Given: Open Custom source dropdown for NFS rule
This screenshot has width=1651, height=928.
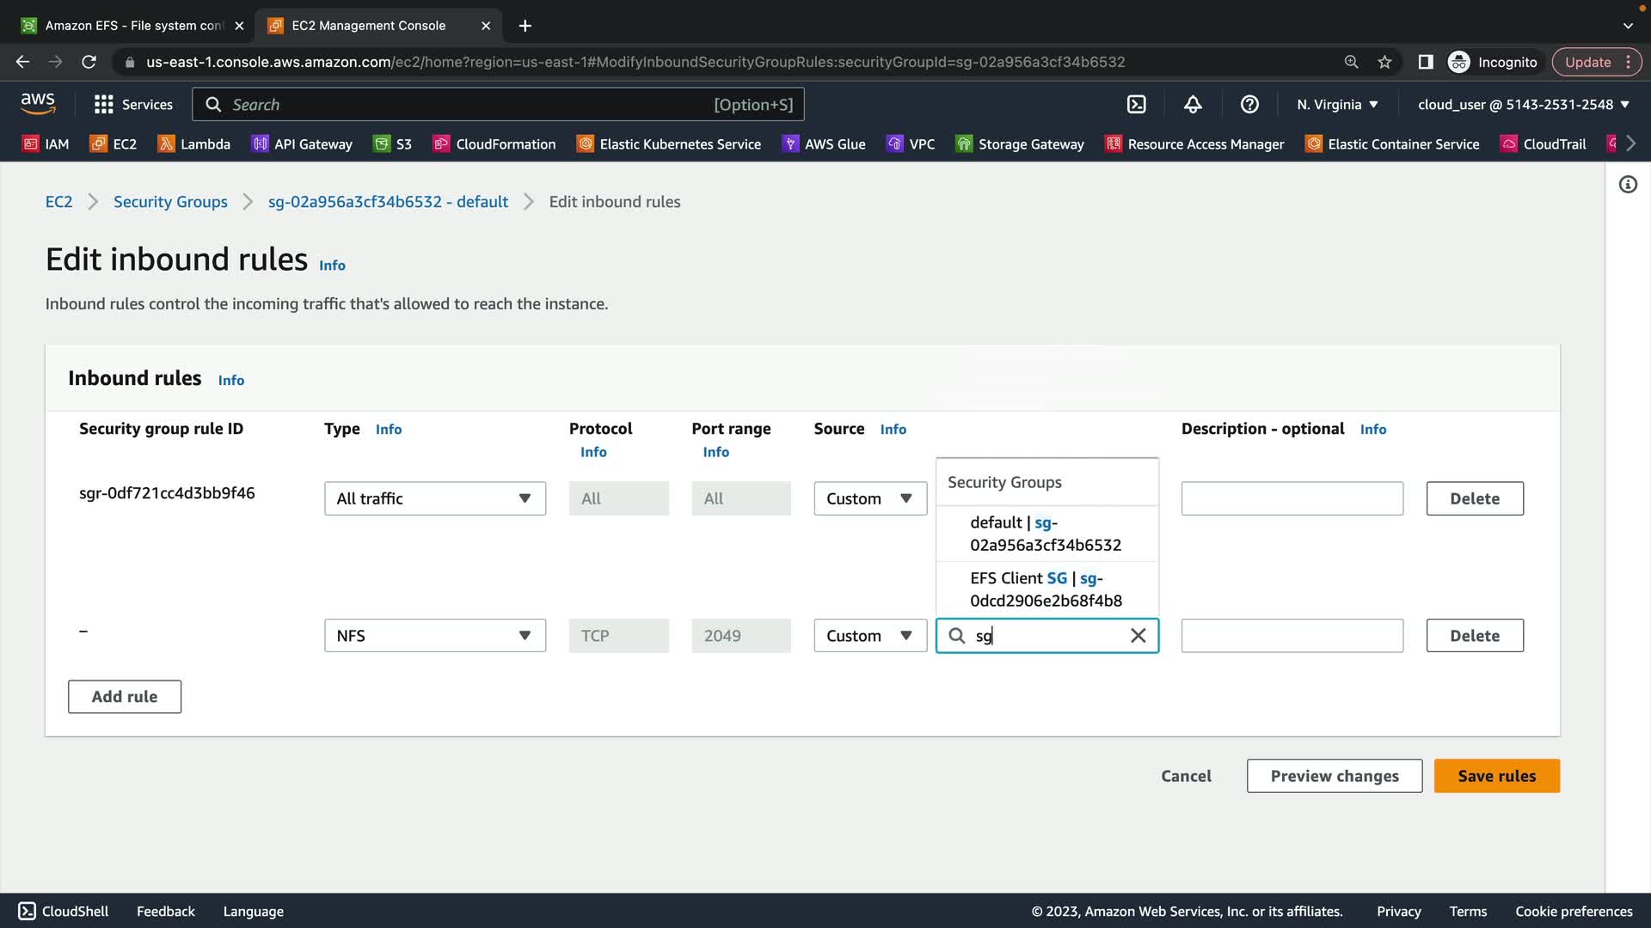Looking at the screenshot, I should (x=869, y=636).
